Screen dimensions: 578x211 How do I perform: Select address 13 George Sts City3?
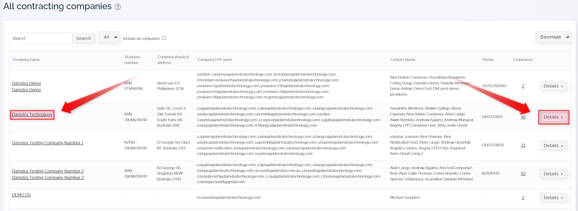click(x=173, y=145)
